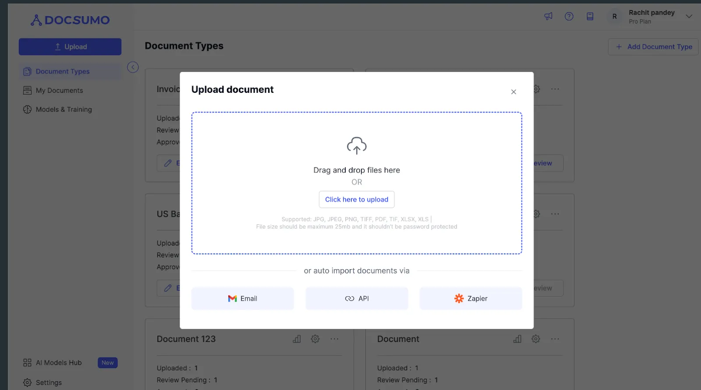Viewport: 701px width, 390px height.
Task: Click the pencil edit icon on Invoice card
Action: (168, 163)
